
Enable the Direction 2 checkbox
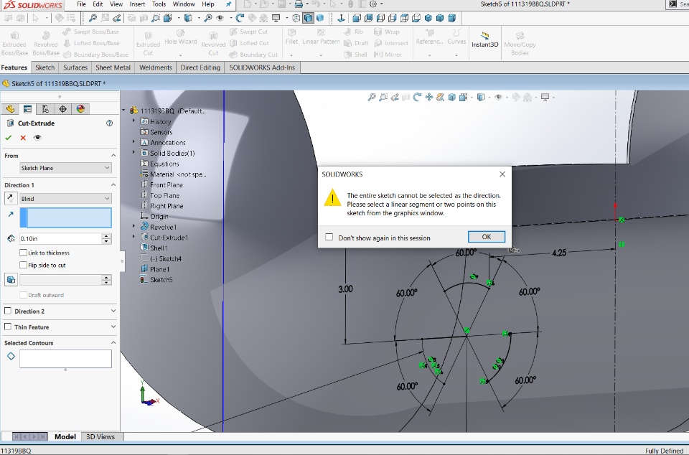tap(7, 311)
